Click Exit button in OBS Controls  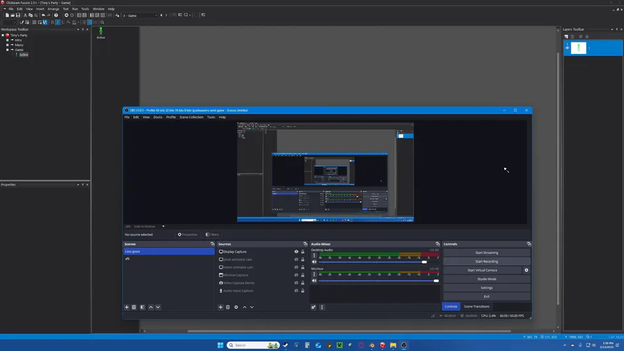(x=486, y=296)
